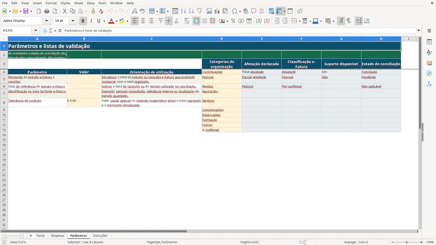Select column C header
Viewport: 436px width, 245px height.
[152, 39]
